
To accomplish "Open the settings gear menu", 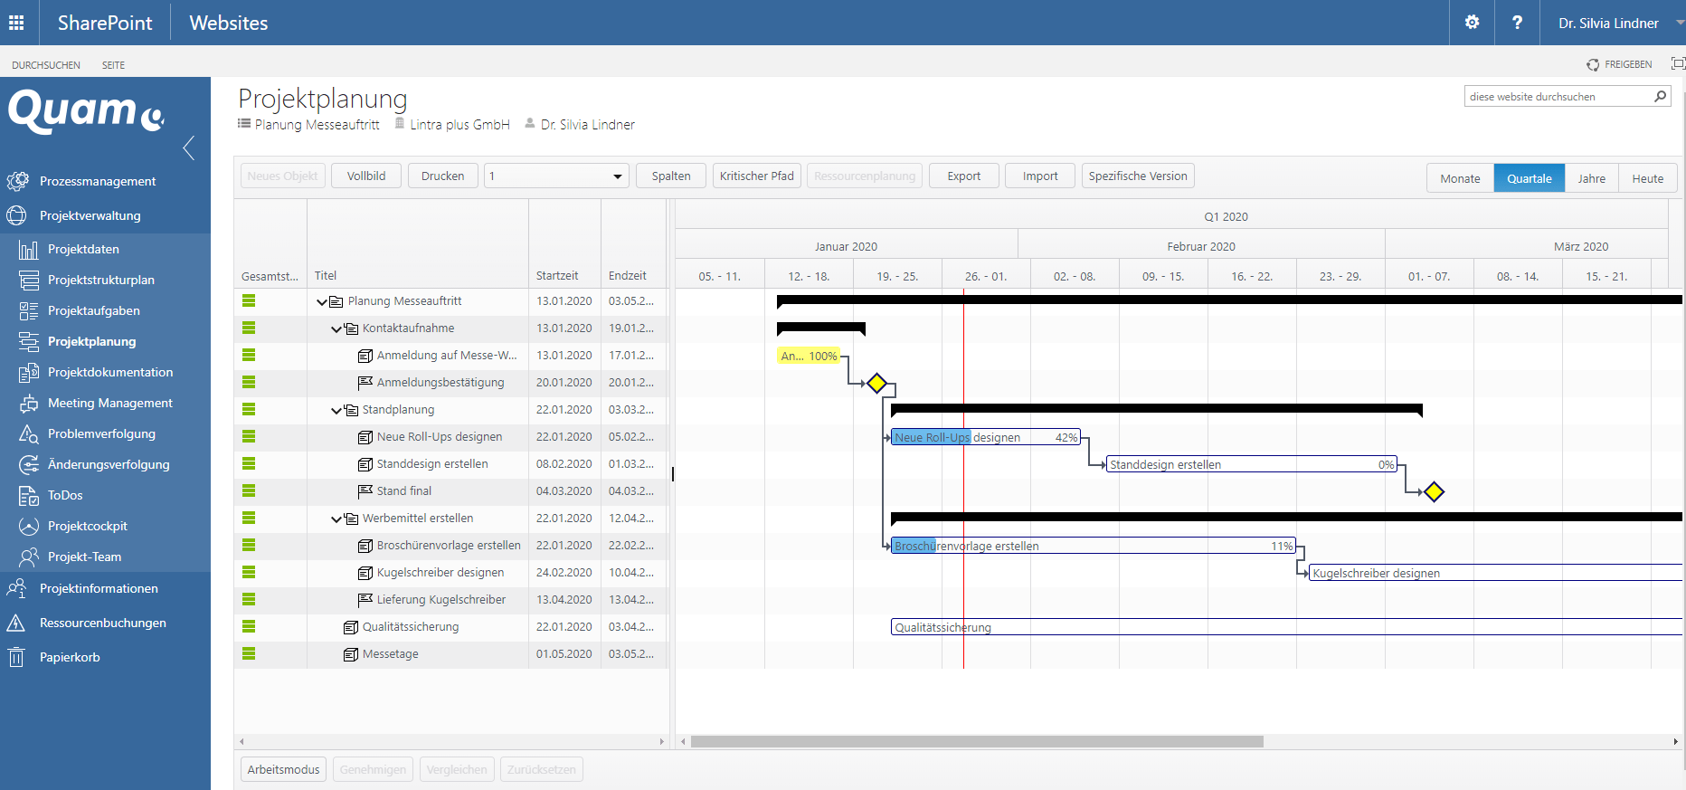I will 1472,23.
